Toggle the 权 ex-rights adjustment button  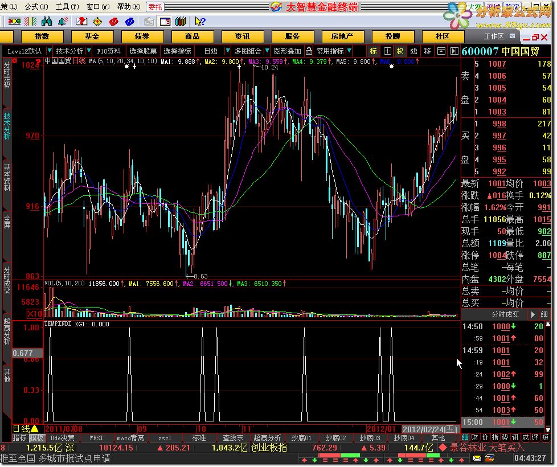[400, 51]
